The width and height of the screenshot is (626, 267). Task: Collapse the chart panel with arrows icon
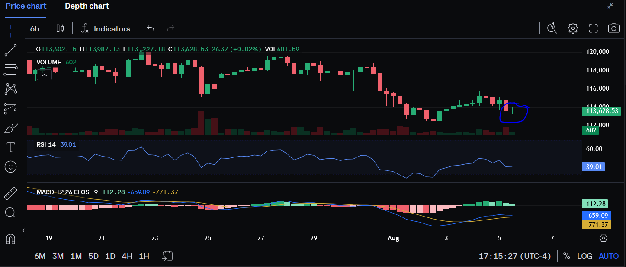tap(610, 6)
